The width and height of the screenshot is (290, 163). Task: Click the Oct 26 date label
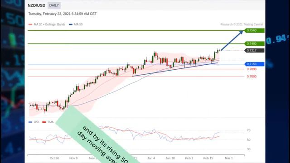[54, 158]
